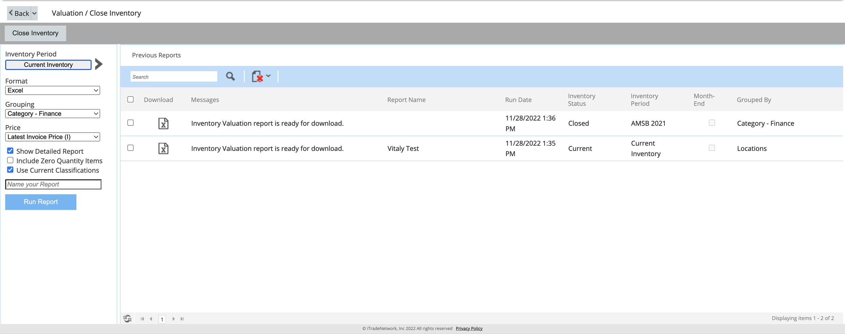Go to first page arrow

click(x=142, y=319)
